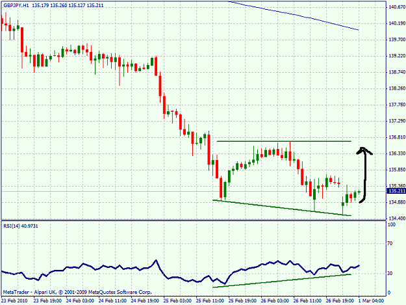Click the 134.880 price axis label
Viewport: 406px width, 305px height.
click(397, 202)
